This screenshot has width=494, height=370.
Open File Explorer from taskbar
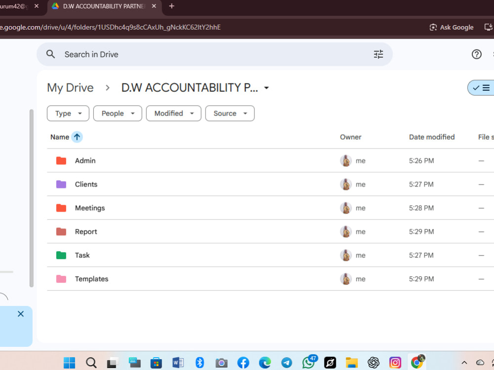click(x=352, y=363)
